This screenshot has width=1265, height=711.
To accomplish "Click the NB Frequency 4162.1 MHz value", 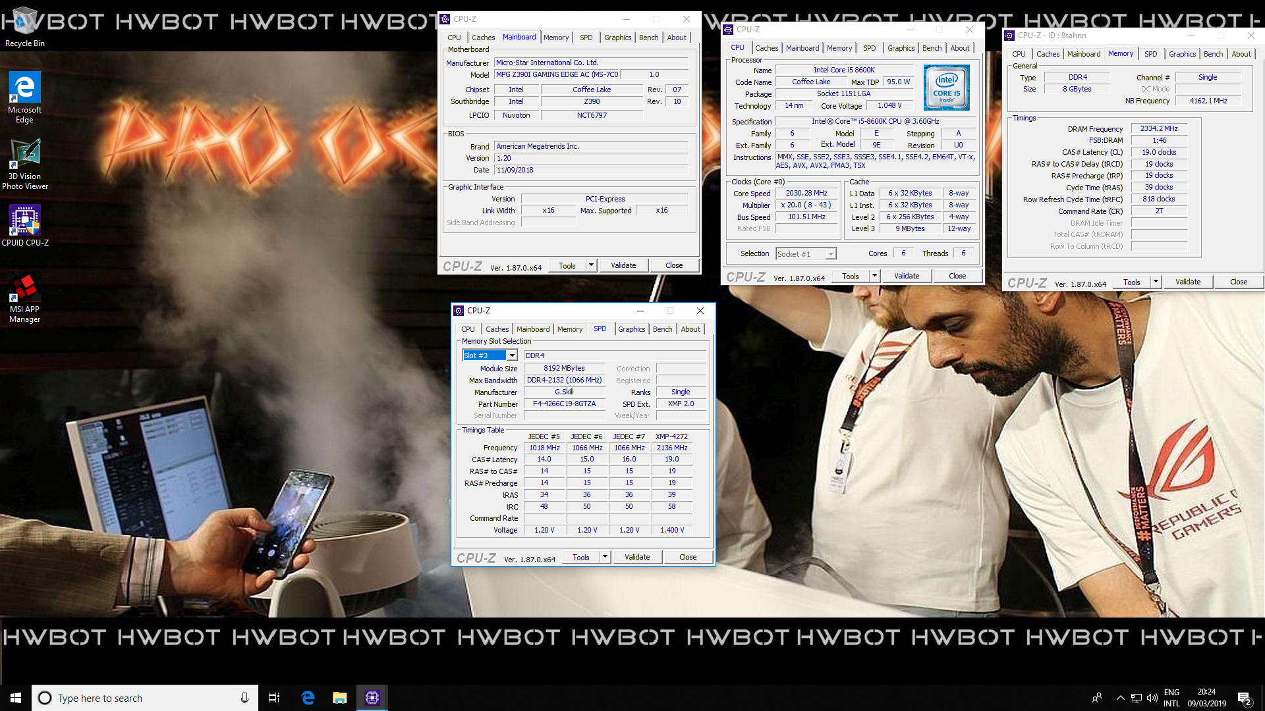I will tap(1208, 101).
